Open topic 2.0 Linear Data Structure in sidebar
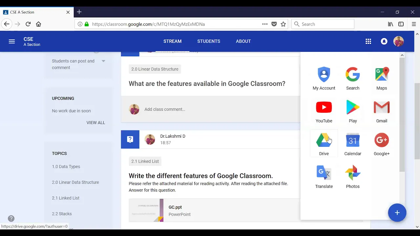The height and width of the screenshot is (236, 420). tap(75, 182)
